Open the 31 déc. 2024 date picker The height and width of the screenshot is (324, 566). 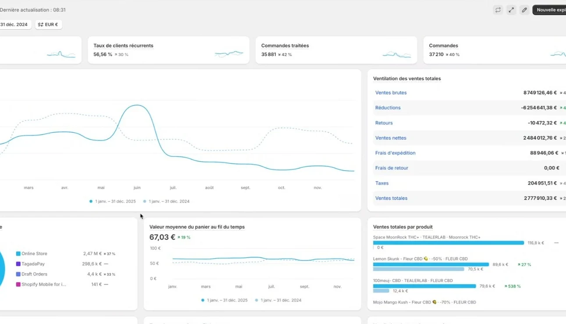click(15, 25)
